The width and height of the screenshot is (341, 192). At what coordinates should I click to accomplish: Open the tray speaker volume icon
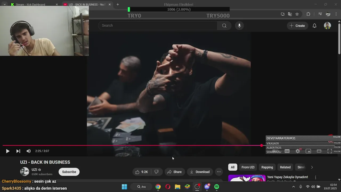(x=313, y=187)
